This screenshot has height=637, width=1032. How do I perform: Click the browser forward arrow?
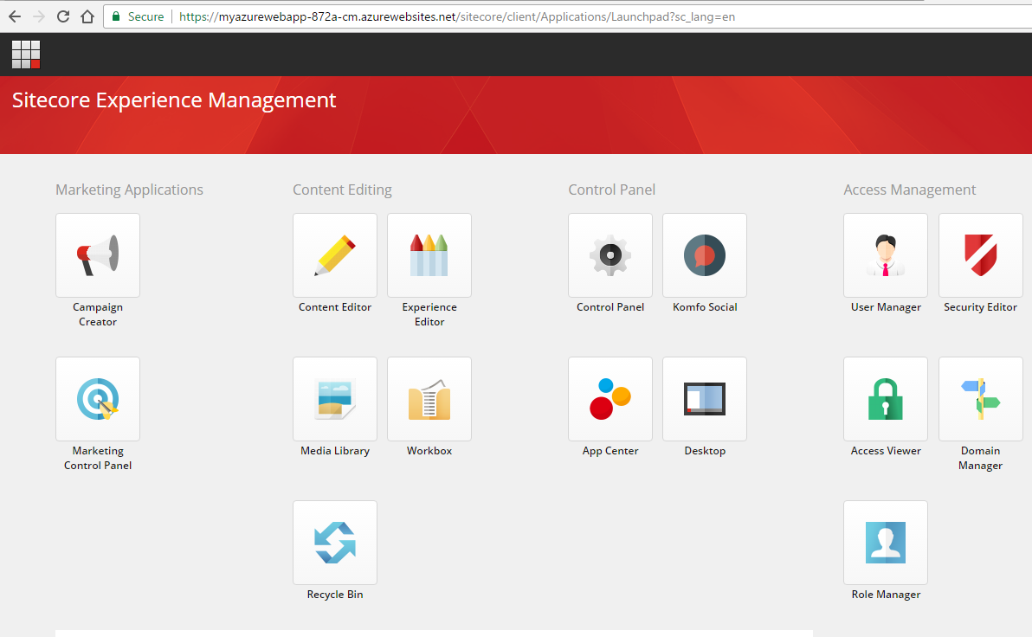(x=39, y=16)
